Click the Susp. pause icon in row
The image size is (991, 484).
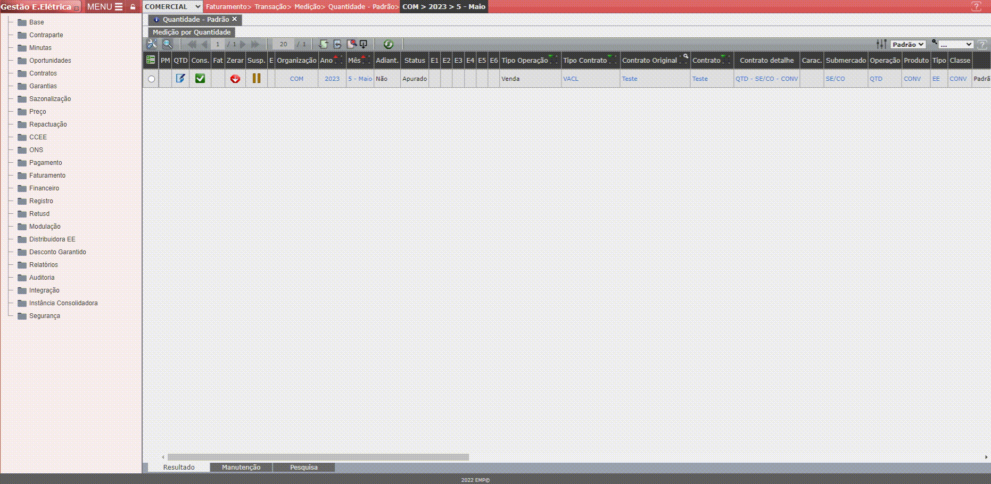256,79
